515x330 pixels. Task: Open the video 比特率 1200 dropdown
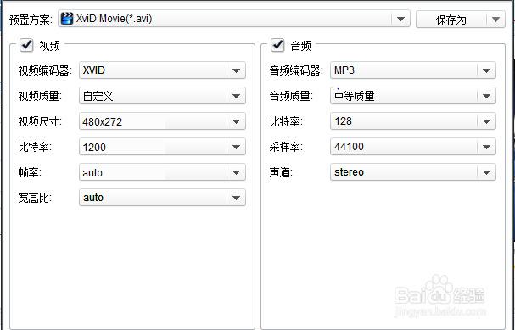click(x=162, y=147)
